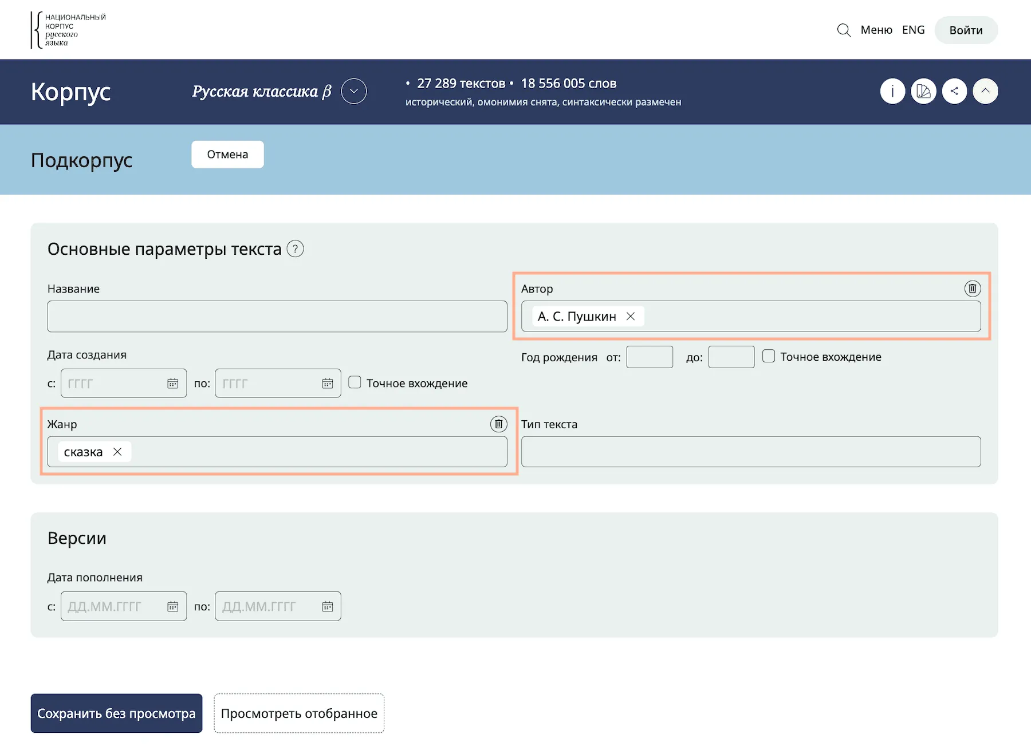Remove the сказка genre tag

117,452
